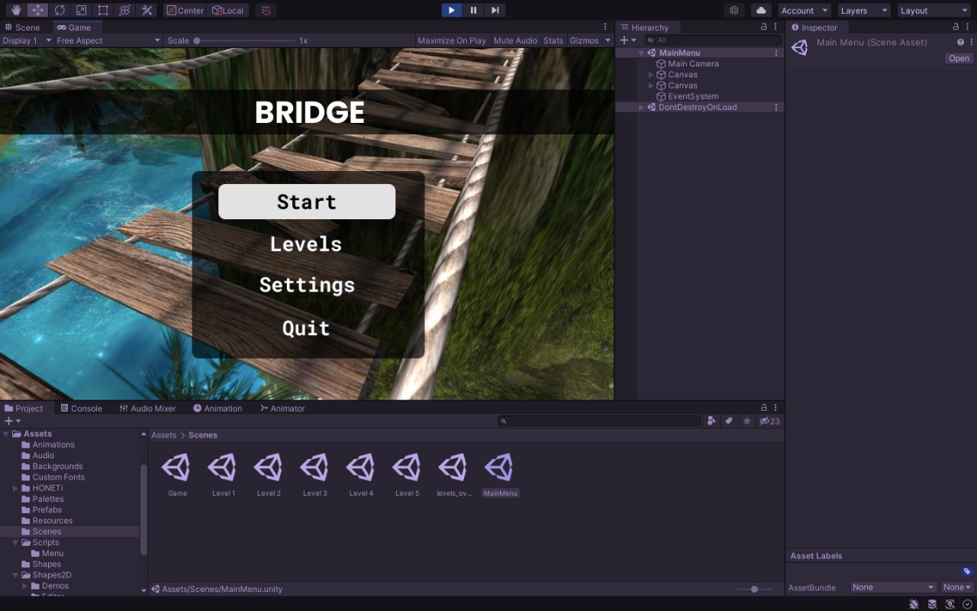Open the Free Aspect dropdown
The width and height of the screenshot is (977, 611).
[108, 40]
